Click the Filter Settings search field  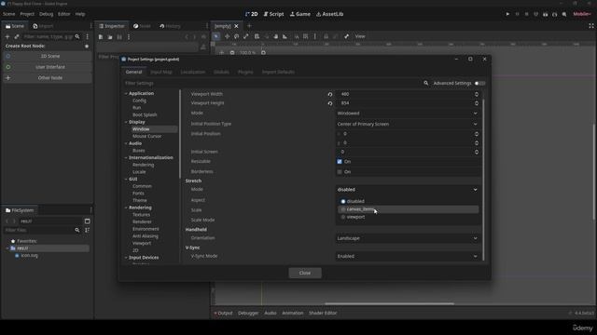click(272, 83)
